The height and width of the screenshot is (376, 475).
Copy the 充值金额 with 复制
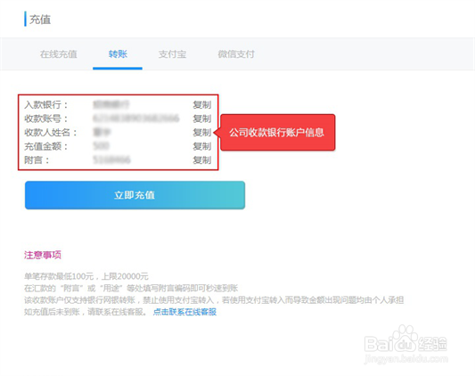pos(202,146)
